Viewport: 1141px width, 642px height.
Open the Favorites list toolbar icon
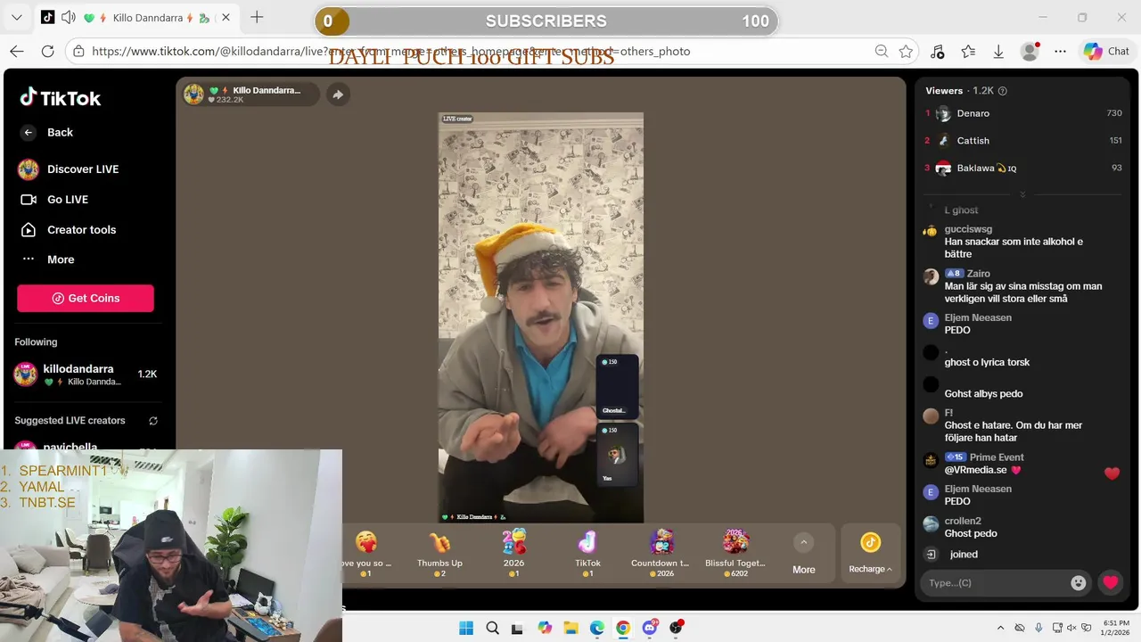point(968,52)
